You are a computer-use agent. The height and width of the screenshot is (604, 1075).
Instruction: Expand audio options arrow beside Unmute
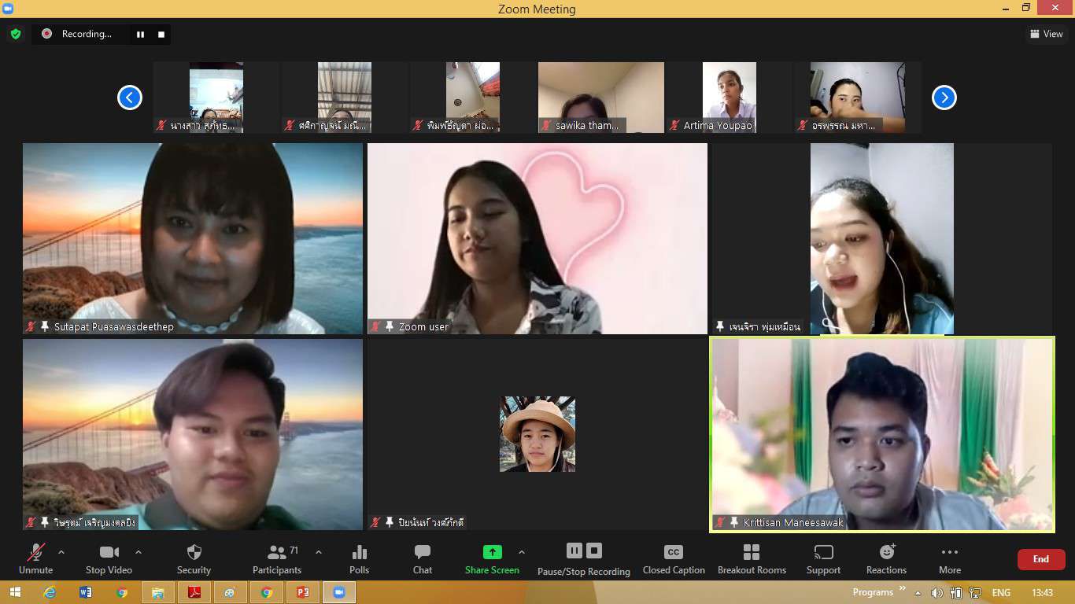click(61, 552)
